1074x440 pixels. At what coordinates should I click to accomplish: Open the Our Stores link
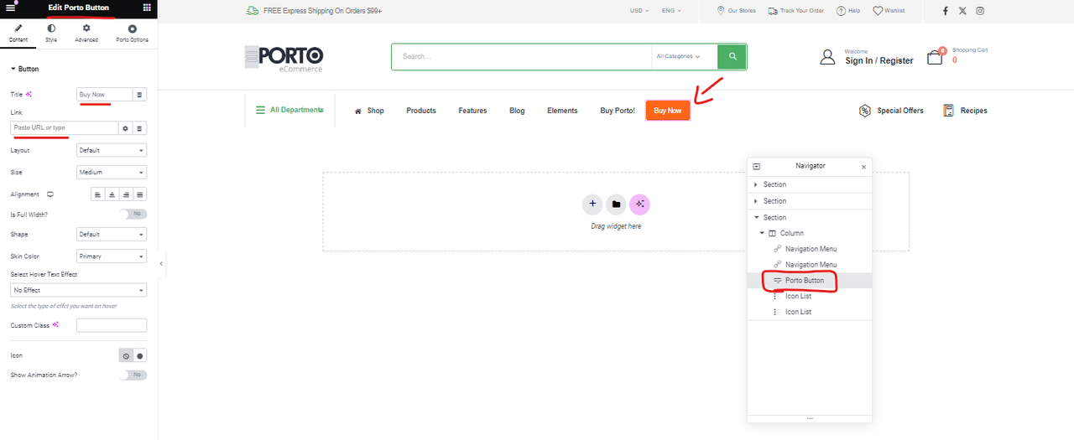tap(736, 11)
